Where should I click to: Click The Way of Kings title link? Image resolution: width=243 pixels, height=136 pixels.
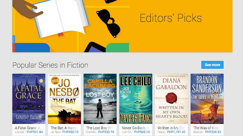(x=207, y=128)
